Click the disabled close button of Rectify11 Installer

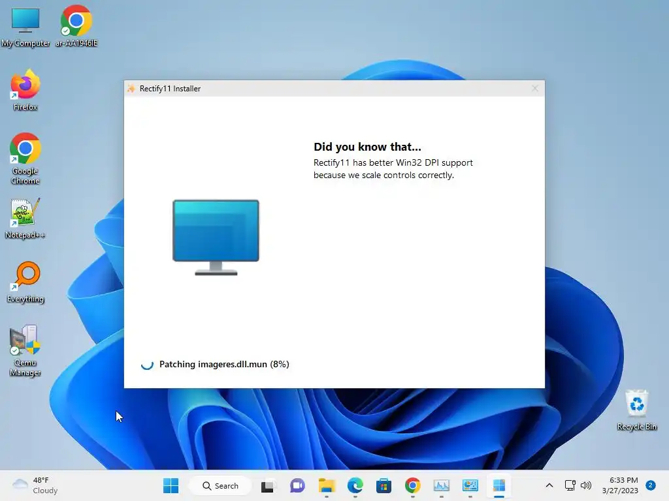point(534,88)
